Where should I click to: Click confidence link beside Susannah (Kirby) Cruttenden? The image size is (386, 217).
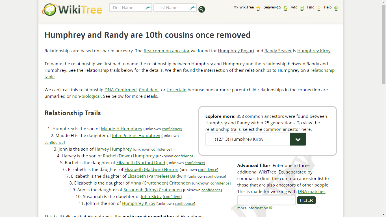[211, 190]
